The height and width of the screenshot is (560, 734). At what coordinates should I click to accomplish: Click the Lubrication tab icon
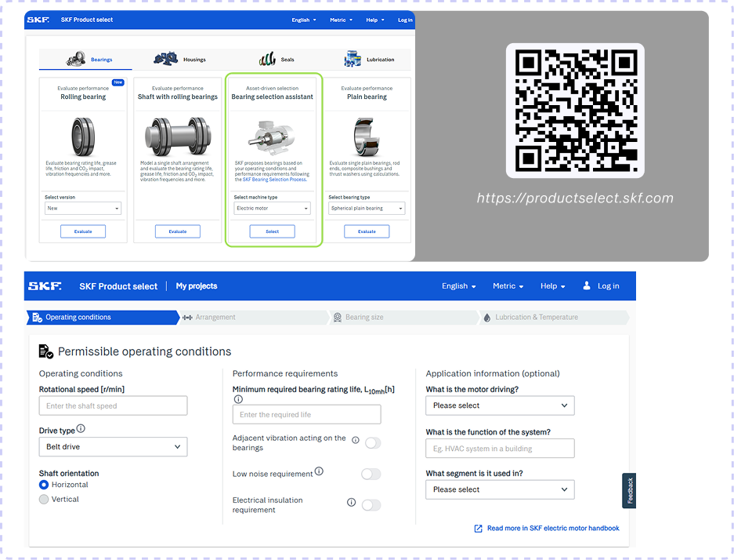353,59
